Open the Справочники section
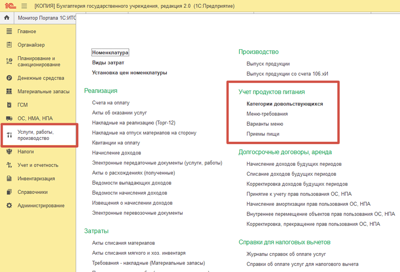The height and width of the screenshot is (272, 400). point(32,192)
